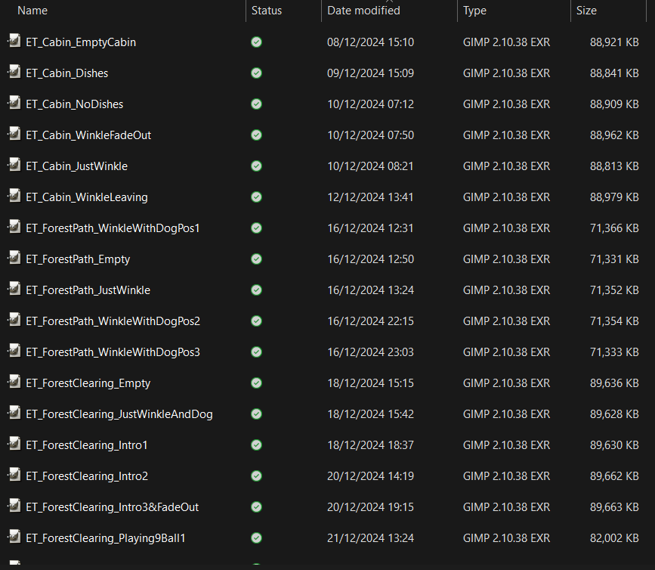Screen dimensions: 655x570
Task: Click green sync status icon for ET_Cabin_NoDishes
Action: click(256, 104)
